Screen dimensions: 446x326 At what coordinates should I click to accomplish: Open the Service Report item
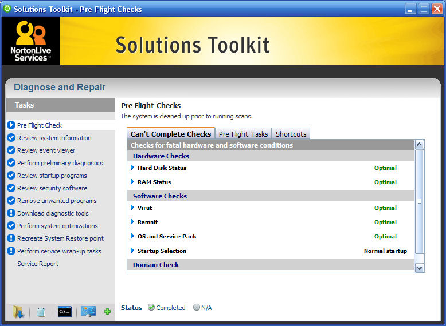(x=37, y=264)
